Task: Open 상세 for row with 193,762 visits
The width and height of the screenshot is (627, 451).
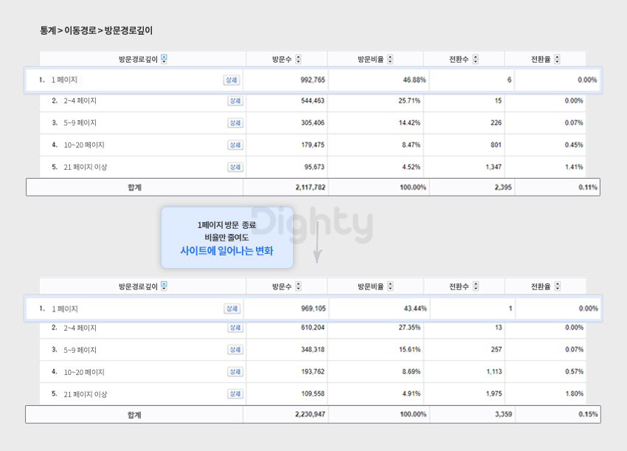Action: pos(235,372)
